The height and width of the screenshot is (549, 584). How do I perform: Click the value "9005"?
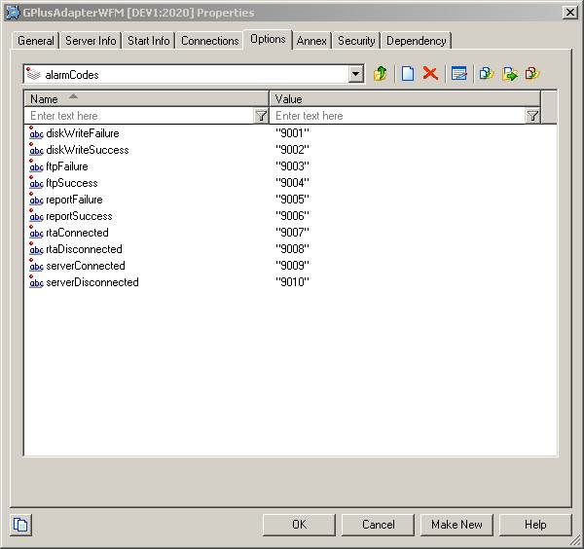tap(292, 200)
